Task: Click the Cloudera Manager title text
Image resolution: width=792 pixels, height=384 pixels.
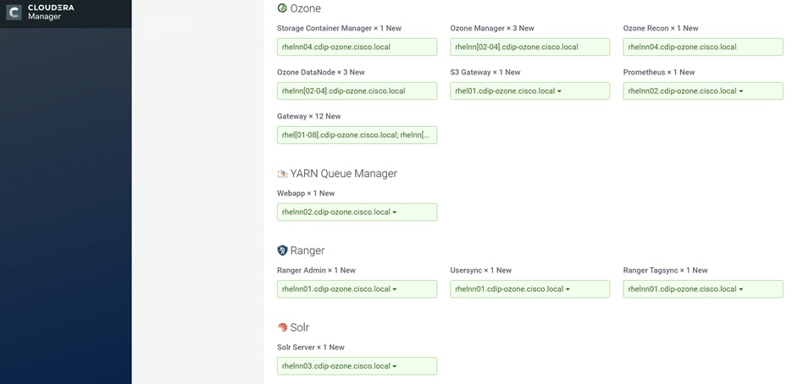Action: tap(51, 12)
